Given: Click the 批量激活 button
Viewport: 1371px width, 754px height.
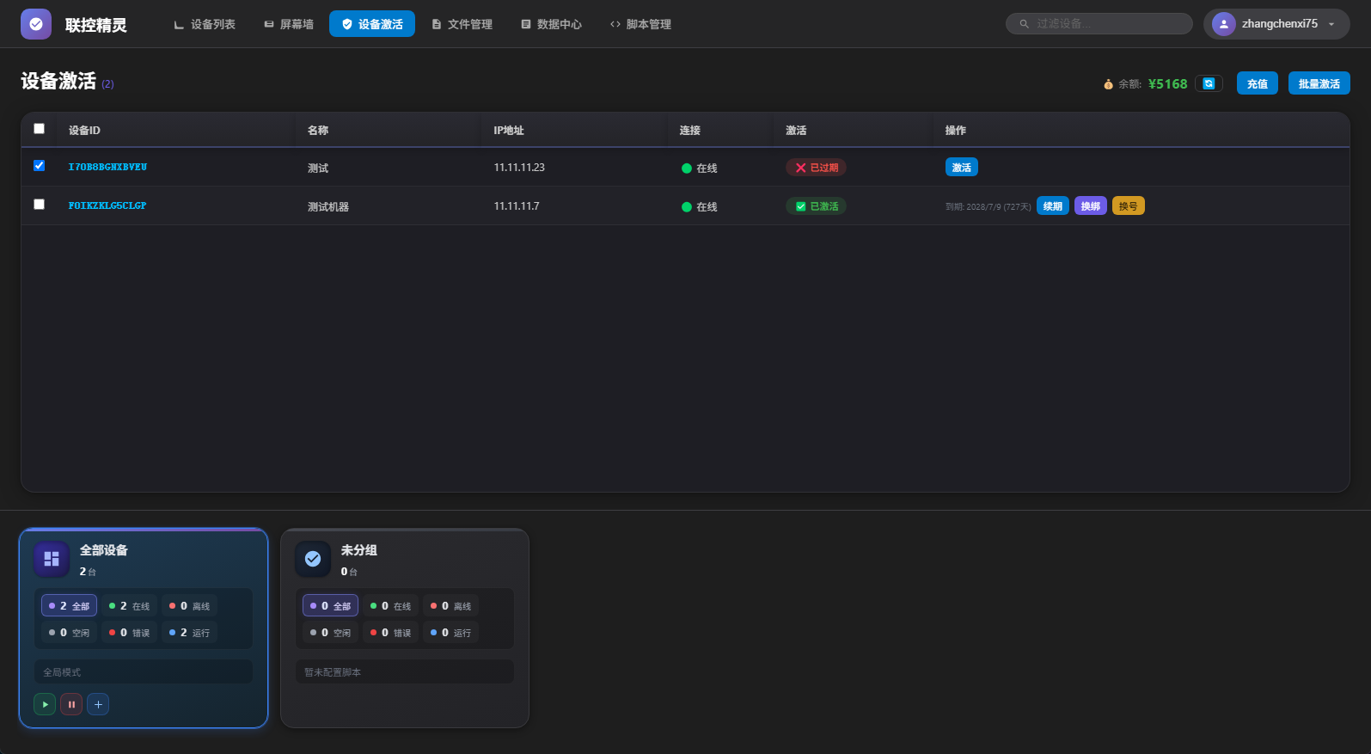Looking at the screenshot, I should (1319, 83).
